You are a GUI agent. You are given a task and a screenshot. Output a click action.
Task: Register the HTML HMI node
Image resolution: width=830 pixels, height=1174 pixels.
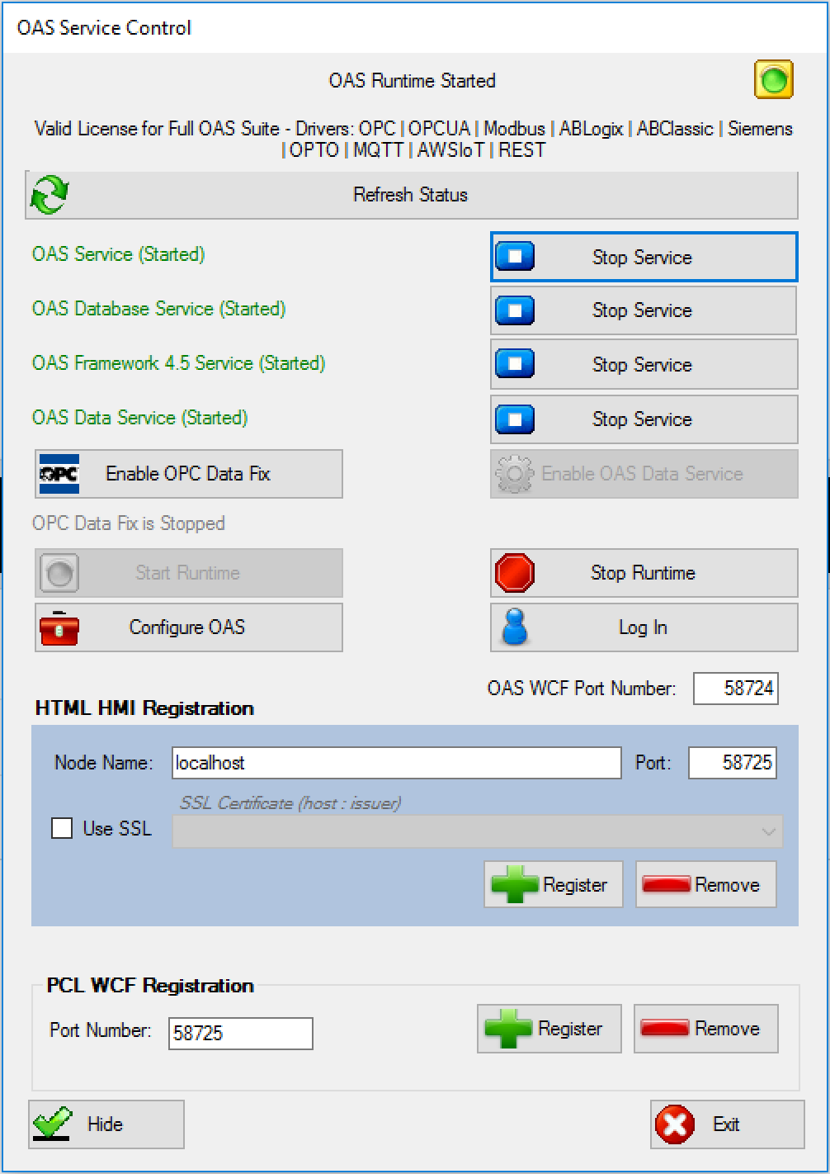click(553, 885)
